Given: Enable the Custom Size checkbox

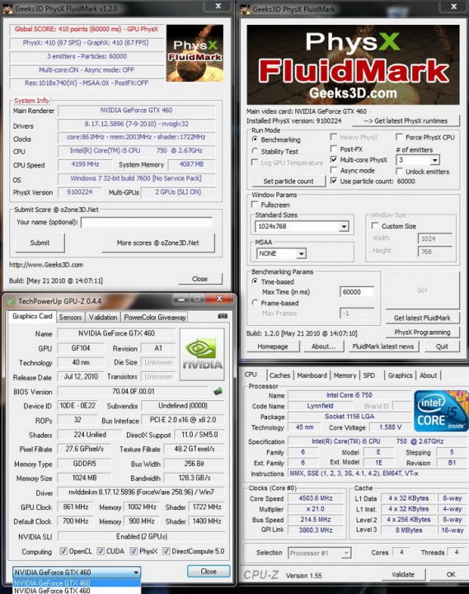Looking at the screenshot, I should tap(375, 226).
